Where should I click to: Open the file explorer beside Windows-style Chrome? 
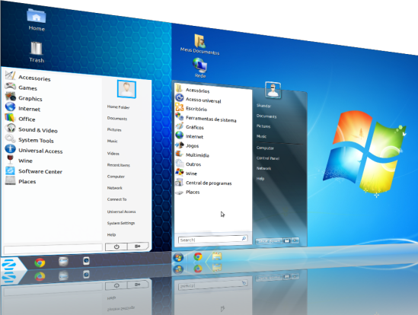pos(217,256)
